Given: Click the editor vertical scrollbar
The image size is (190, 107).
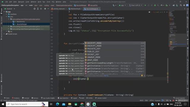Looking at the screenshot, I should (x=168, y=70).
